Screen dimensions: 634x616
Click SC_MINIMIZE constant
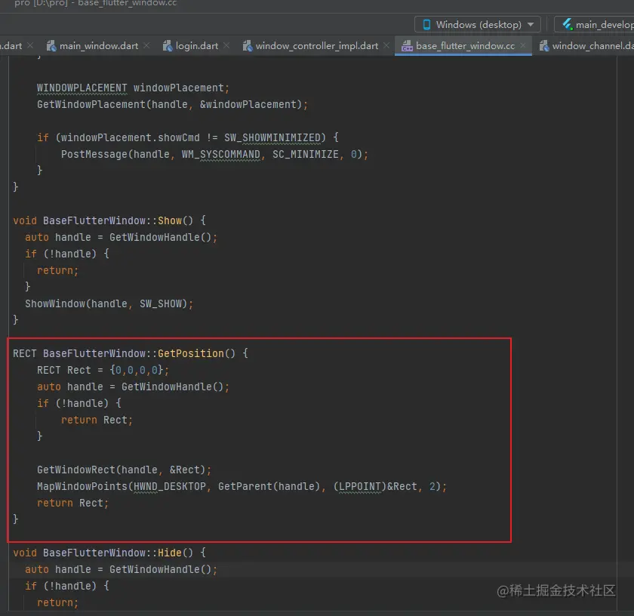tap(305, 155)
